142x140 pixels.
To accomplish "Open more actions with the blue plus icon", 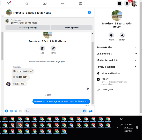I will coord(7,111).
